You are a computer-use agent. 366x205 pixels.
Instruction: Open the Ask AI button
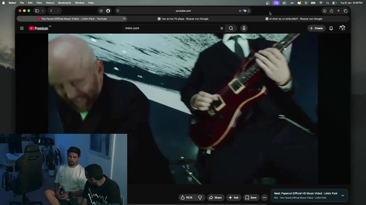(x=233, y=198)
